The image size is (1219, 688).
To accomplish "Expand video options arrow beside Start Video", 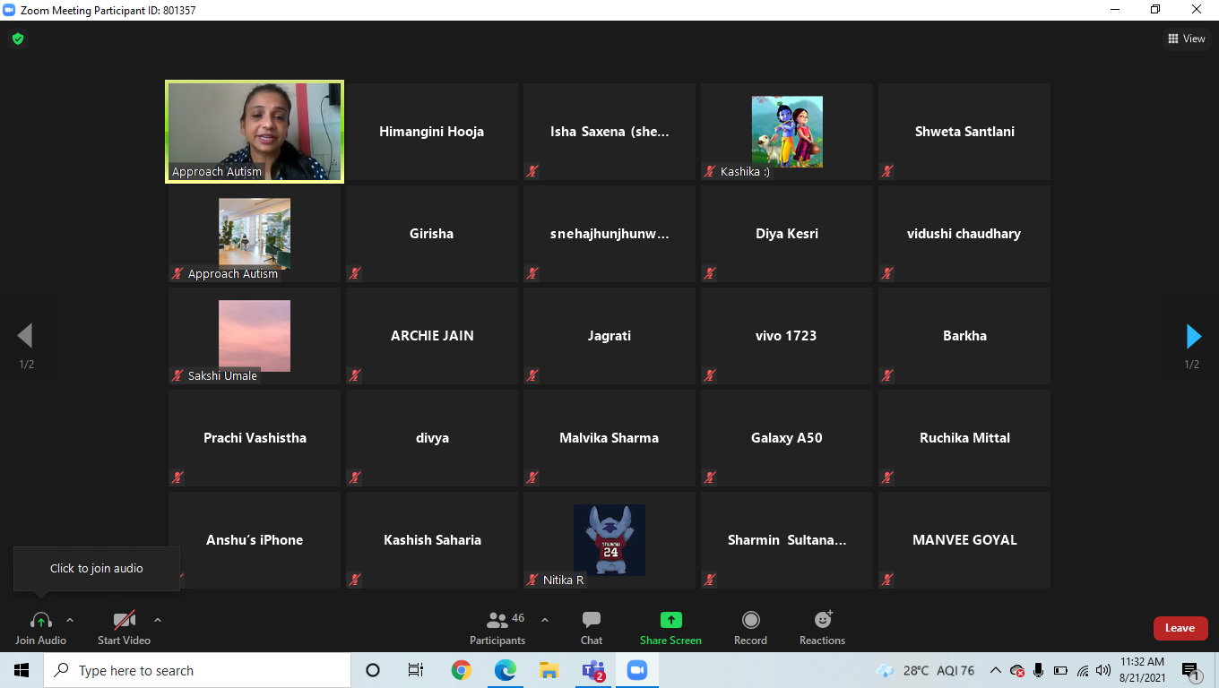I will coord(158,620).
